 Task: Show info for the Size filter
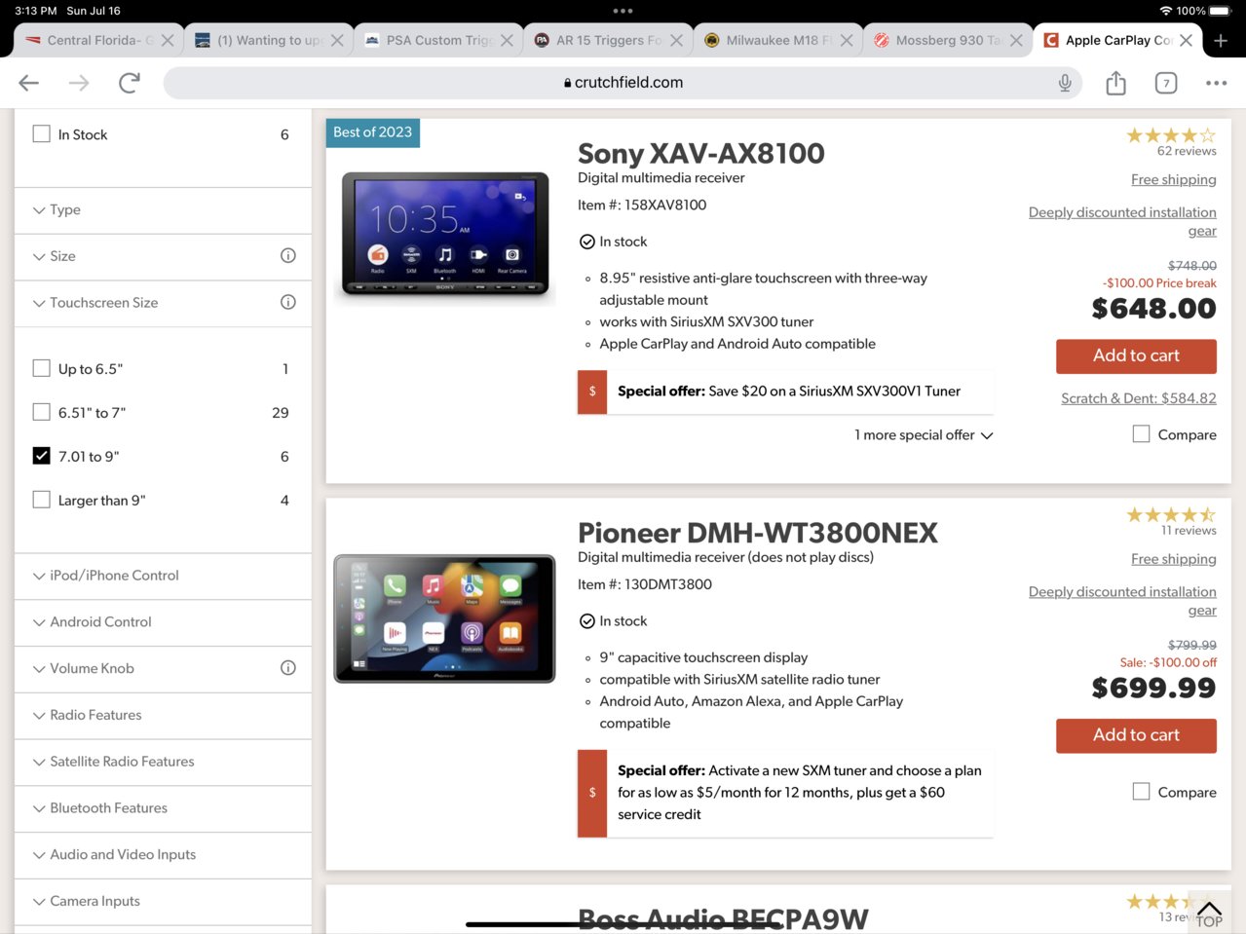(x=288, y=256)
